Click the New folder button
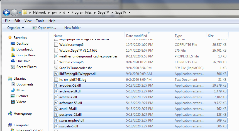 coord(72,28)
